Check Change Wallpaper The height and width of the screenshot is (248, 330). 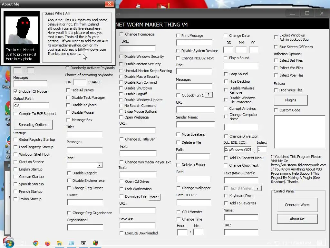(x=179, y=188)
